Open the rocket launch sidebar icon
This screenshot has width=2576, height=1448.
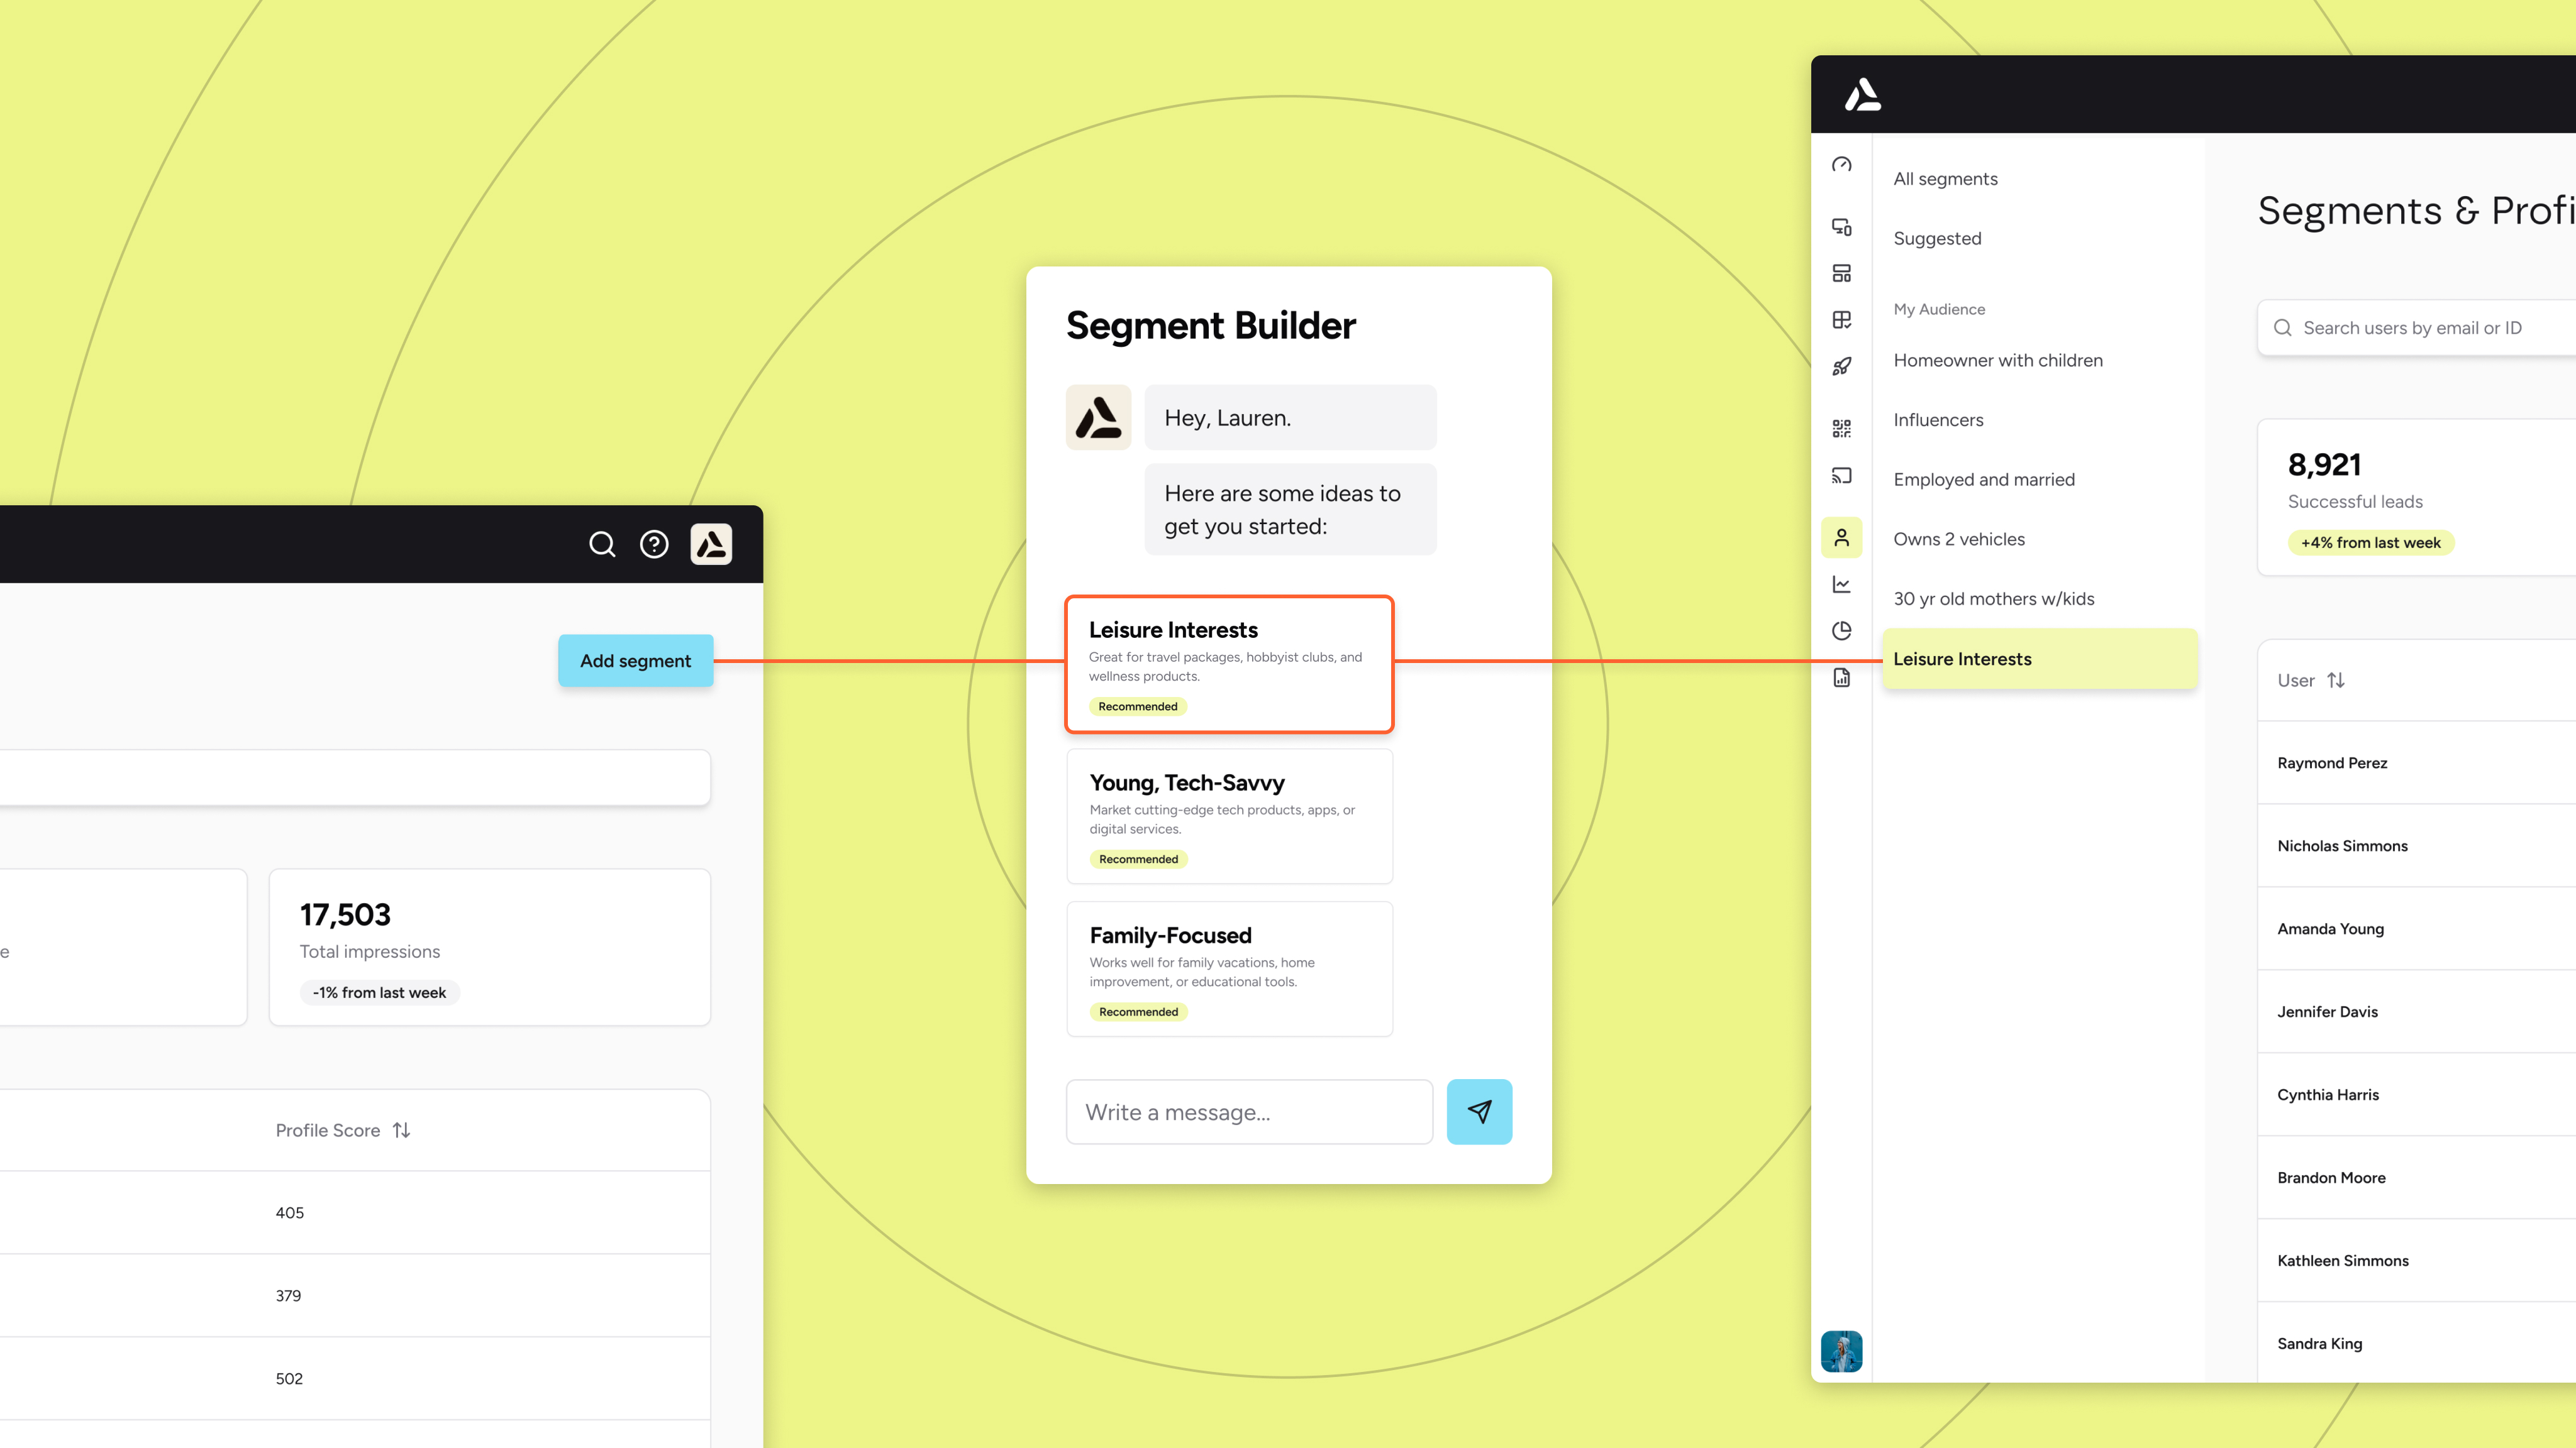(x=1841, y=367)
